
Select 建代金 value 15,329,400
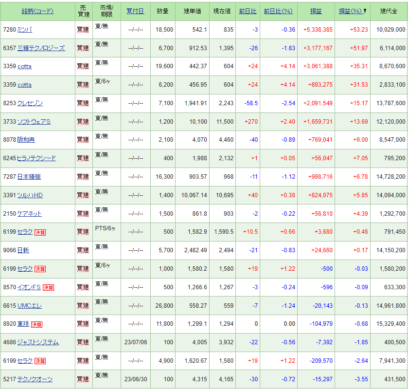(390, 324)
